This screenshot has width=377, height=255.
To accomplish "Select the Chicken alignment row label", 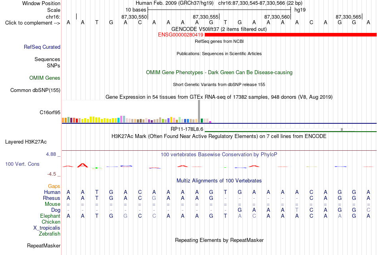I will pos(51,222).
